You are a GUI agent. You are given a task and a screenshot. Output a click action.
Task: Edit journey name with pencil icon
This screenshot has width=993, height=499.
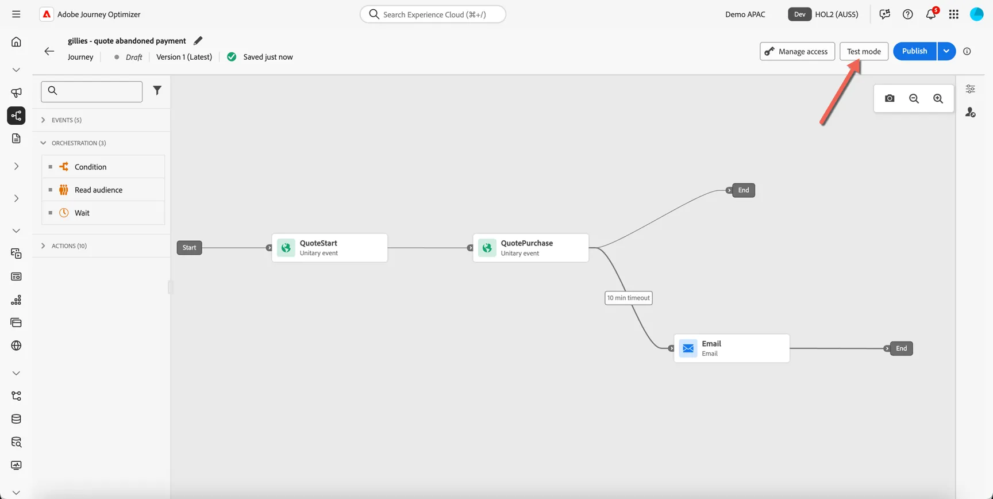(198, 41)
